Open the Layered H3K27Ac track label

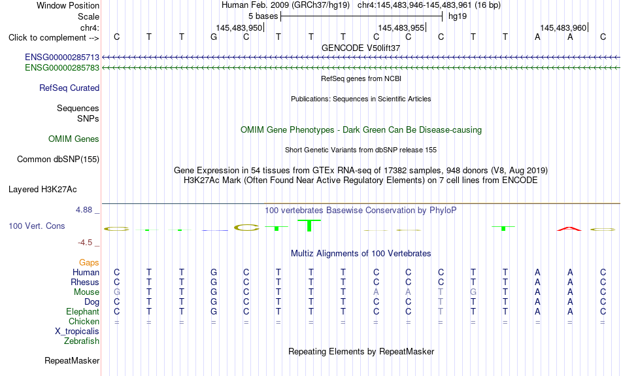(x=42, y=190)
